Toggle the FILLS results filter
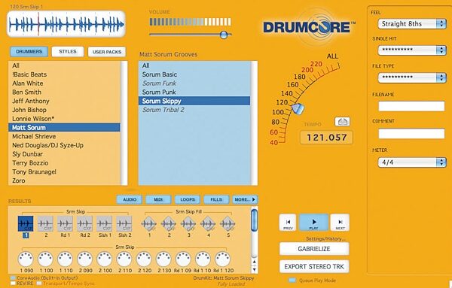This screenshot has width=452, height=288. 216,199
